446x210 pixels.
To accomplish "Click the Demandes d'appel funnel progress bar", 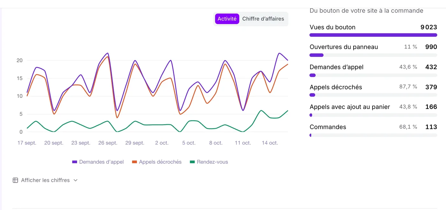I will (373, 75).
